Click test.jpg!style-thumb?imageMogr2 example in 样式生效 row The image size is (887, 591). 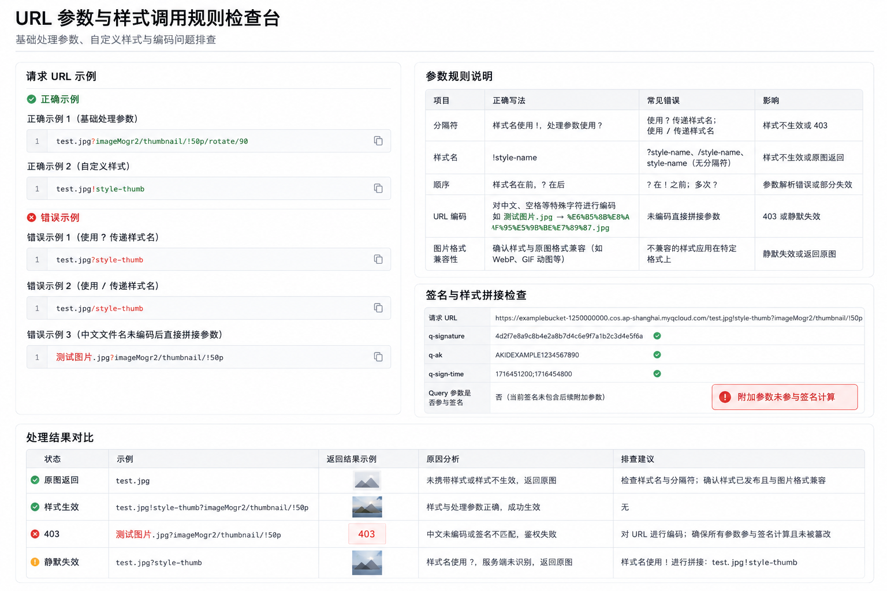point(212,507)
